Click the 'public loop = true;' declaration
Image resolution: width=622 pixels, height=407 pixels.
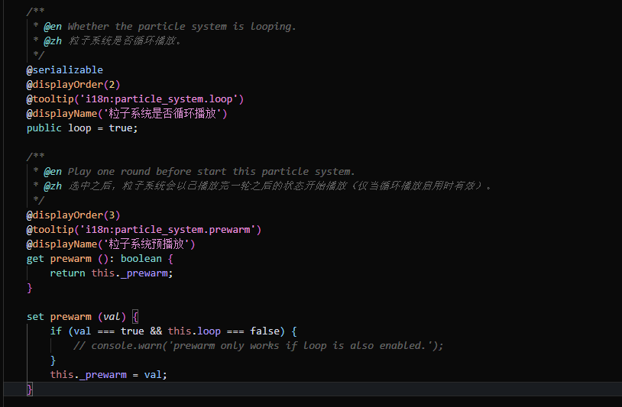pyautogui.click(x=82, y=128)
